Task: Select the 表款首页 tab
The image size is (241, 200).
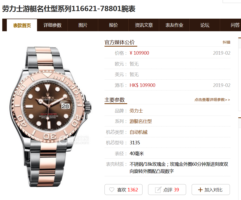Action: (x=22, y=25)
